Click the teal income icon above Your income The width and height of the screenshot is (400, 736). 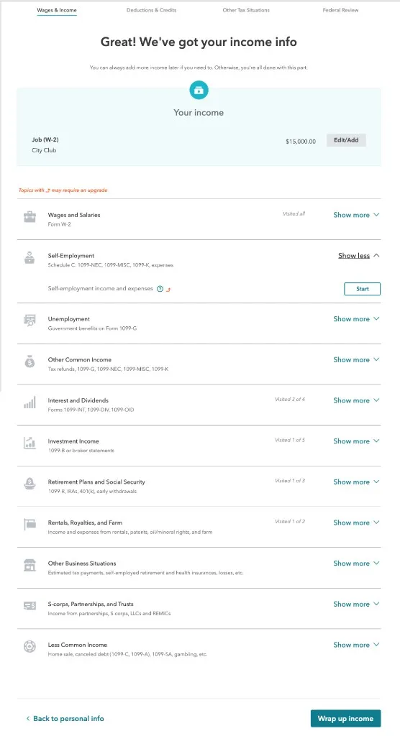point(199,90)
